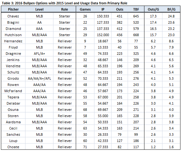Select the Pitcher column header
Image resolution: width=182 pixels, height=151 pixels.
coord(13,9)
